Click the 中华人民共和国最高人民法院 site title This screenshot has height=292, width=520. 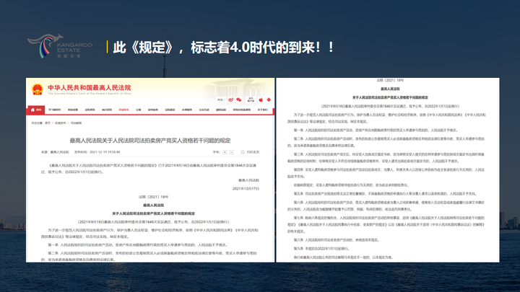click(x=90, y=88)
